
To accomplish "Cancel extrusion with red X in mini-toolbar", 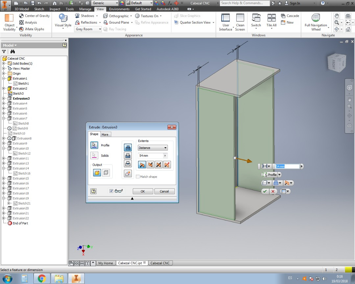I will (273, 191).
